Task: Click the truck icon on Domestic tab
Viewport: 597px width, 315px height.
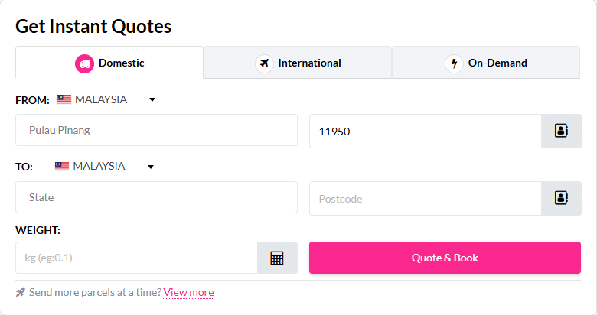Action: click(84, 63)
